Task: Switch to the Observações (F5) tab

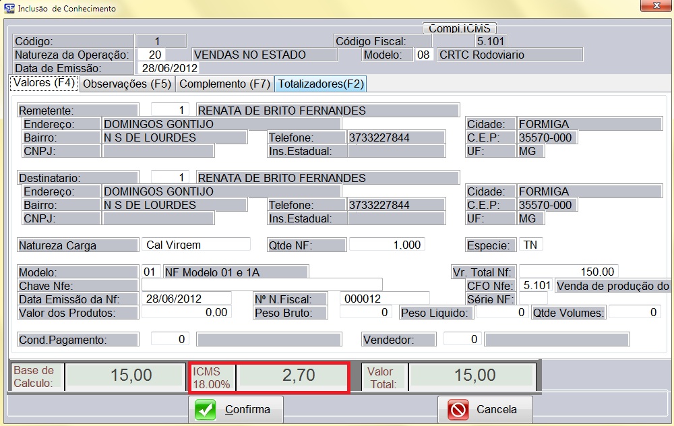Action: (x=127, y=84)
